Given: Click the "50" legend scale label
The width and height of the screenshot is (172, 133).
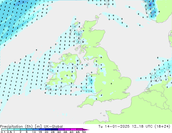Looking at the screenshot, I should pyautogui.click(x=84, y=132).
